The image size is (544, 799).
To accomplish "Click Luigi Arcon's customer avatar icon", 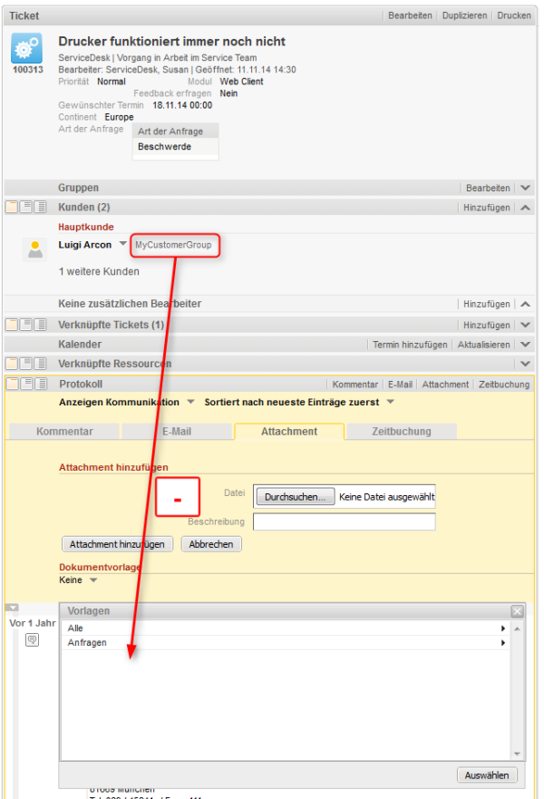I will (x=35, y=249).
